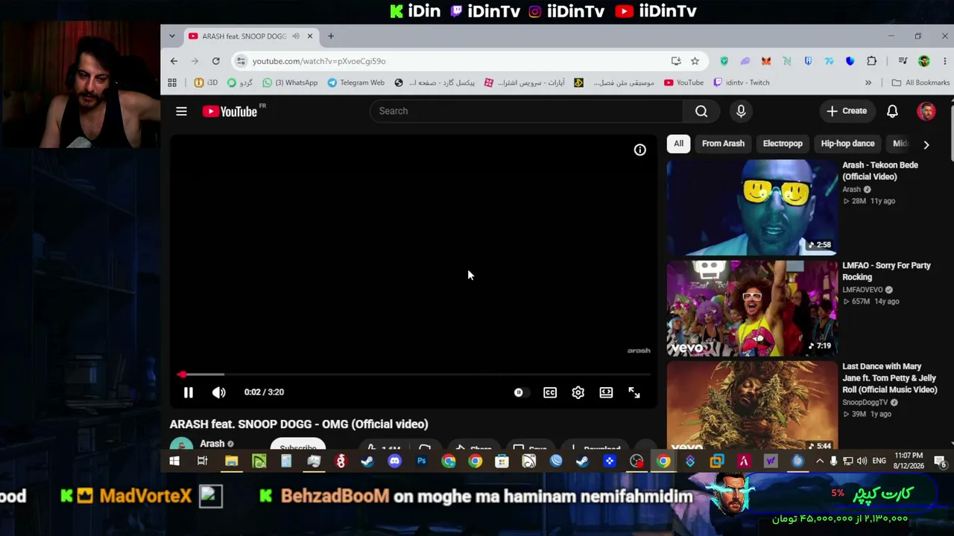Screen dimensions: 954x536
Task: Open the Chrome extensions puzzle menu
Action: [871, 61]
